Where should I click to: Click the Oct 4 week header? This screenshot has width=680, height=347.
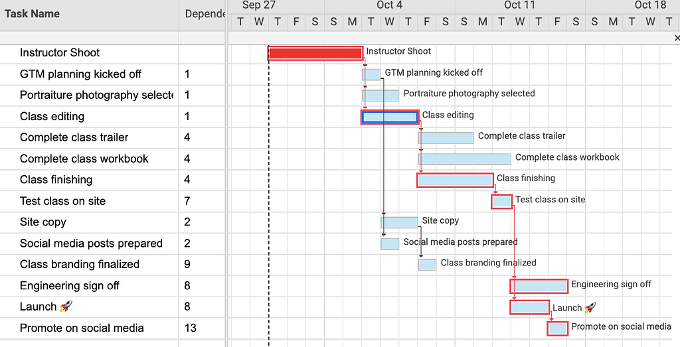tap(389, 5)
